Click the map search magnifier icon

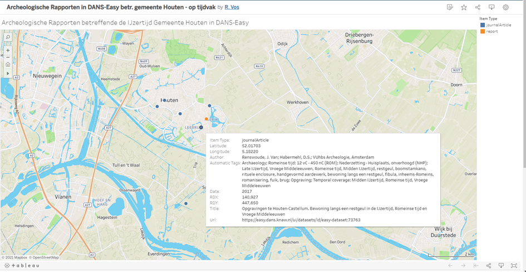tap(8, 37)
